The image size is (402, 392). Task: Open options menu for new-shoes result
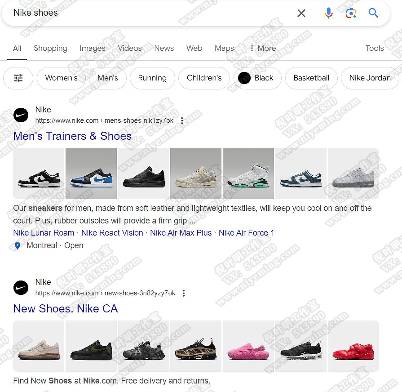pos(184,293)
